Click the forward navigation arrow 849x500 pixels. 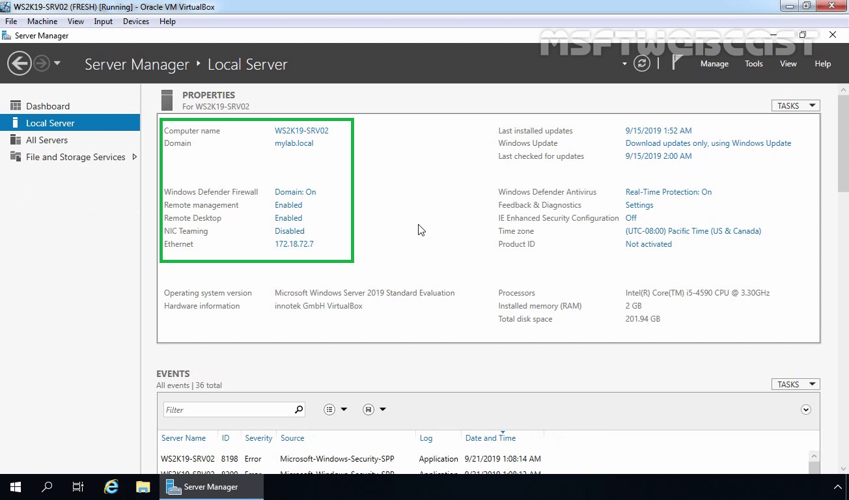click(42, 63)
